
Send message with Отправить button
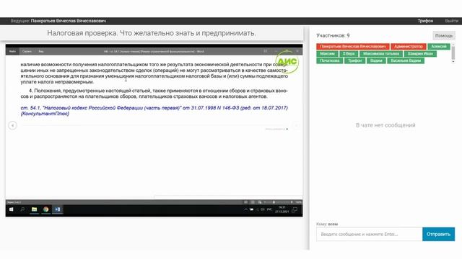[x=438, y=234]
